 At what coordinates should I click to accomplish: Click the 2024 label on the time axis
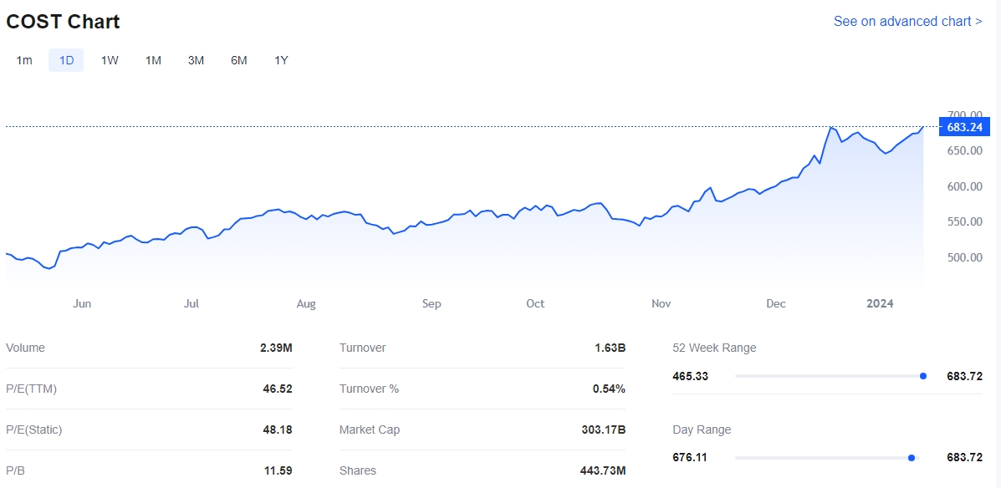click(x=880, y=303)
